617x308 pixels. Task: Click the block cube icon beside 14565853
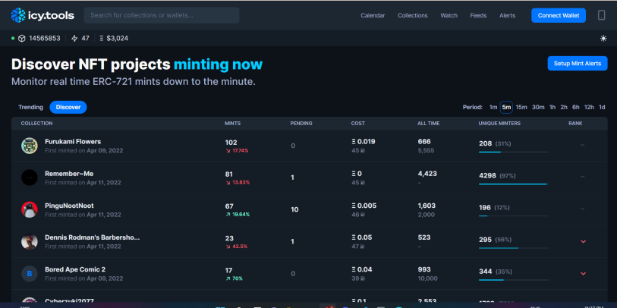tap(22, 39)
